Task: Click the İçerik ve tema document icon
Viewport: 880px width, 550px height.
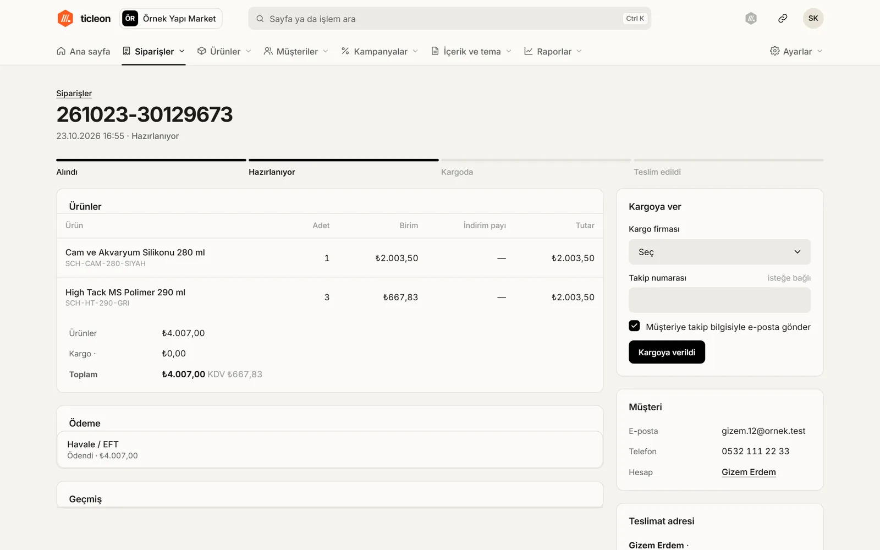Action: click(x=435, y=51)
